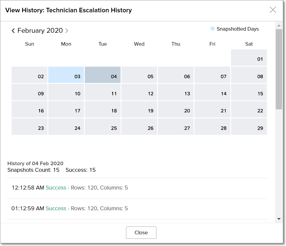Go to next month with right chevron
Screen dimensions: 286x246
pyautogui.click(x=67, y=31)
